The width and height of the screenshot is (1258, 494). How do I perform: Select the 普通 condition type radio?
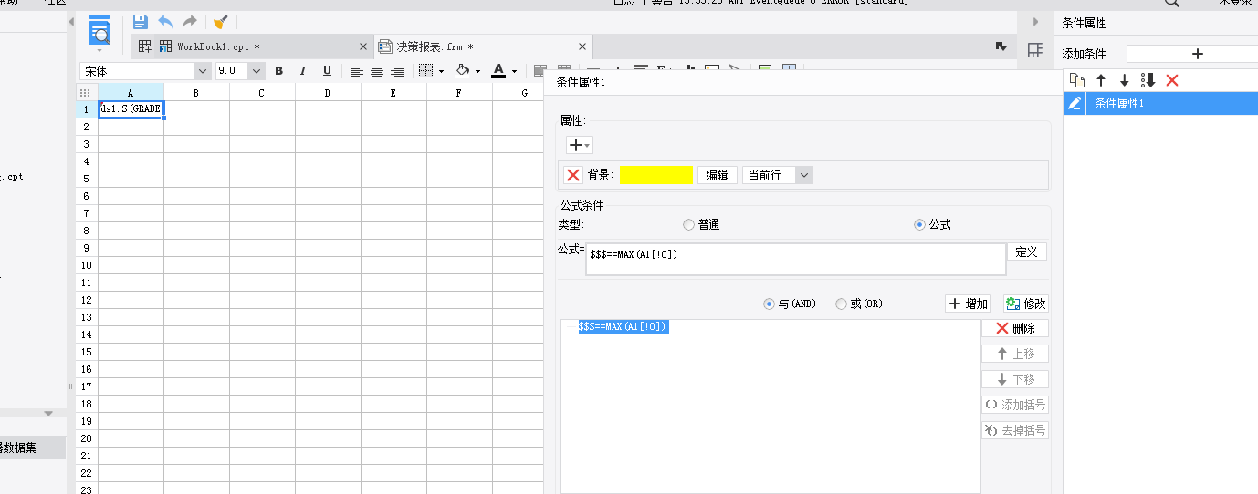[x=688, y=224]
